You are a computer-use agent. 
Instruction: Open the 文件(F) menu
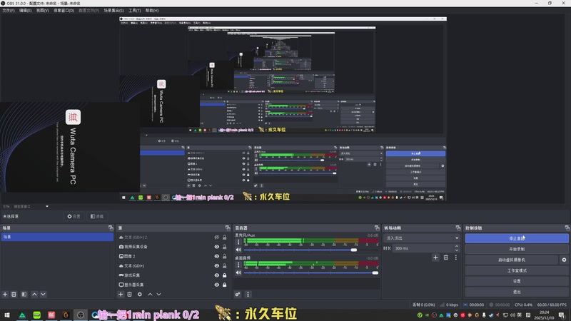point(9,11)
